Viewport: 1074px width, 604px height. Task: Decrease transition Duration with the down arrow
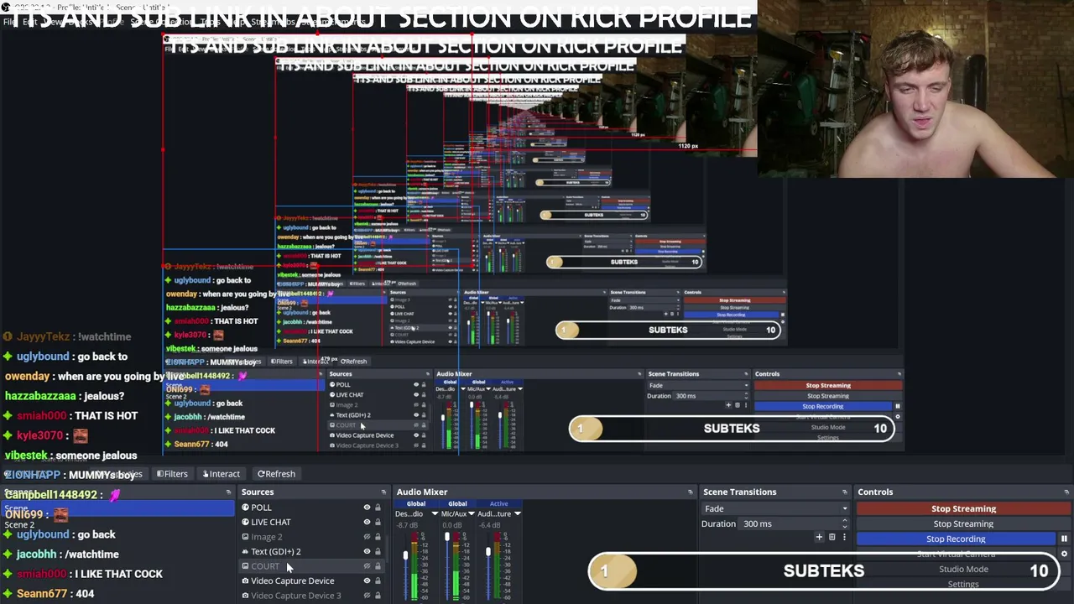click(x=845, y=527)
